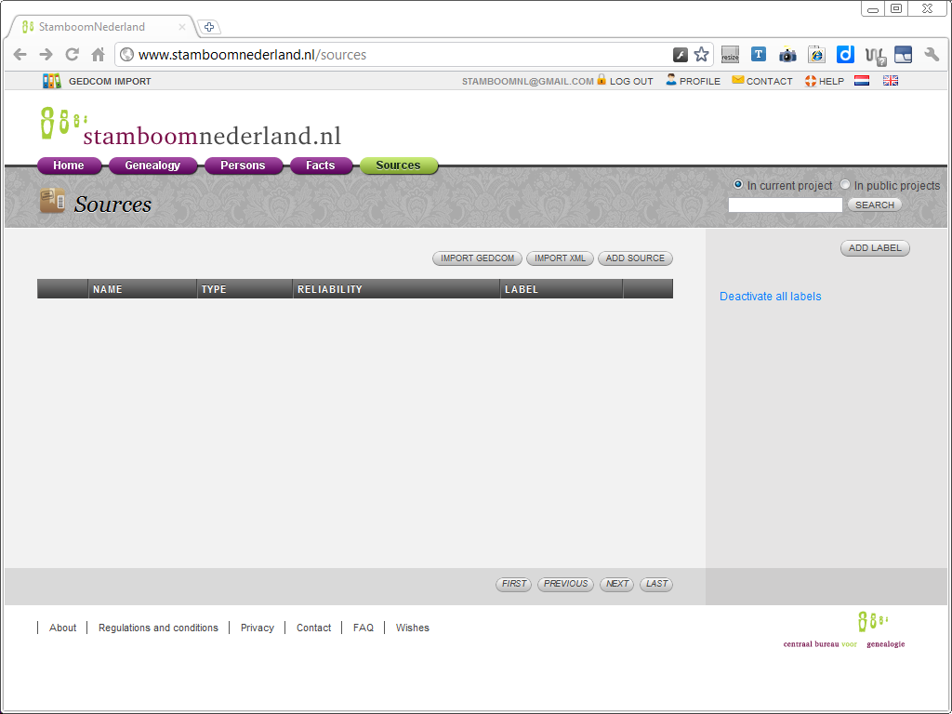
Task: Go to PREVIOUS page of sources
Action: (x=565, y=584)
